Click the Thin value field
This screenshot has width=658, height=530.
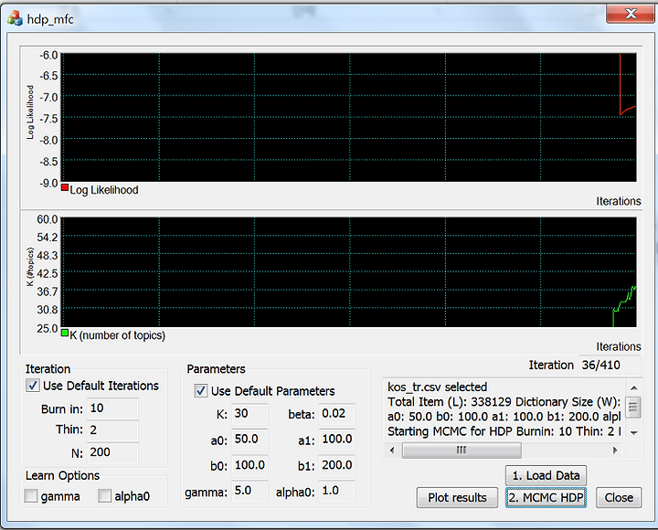[x=112, y=430]
